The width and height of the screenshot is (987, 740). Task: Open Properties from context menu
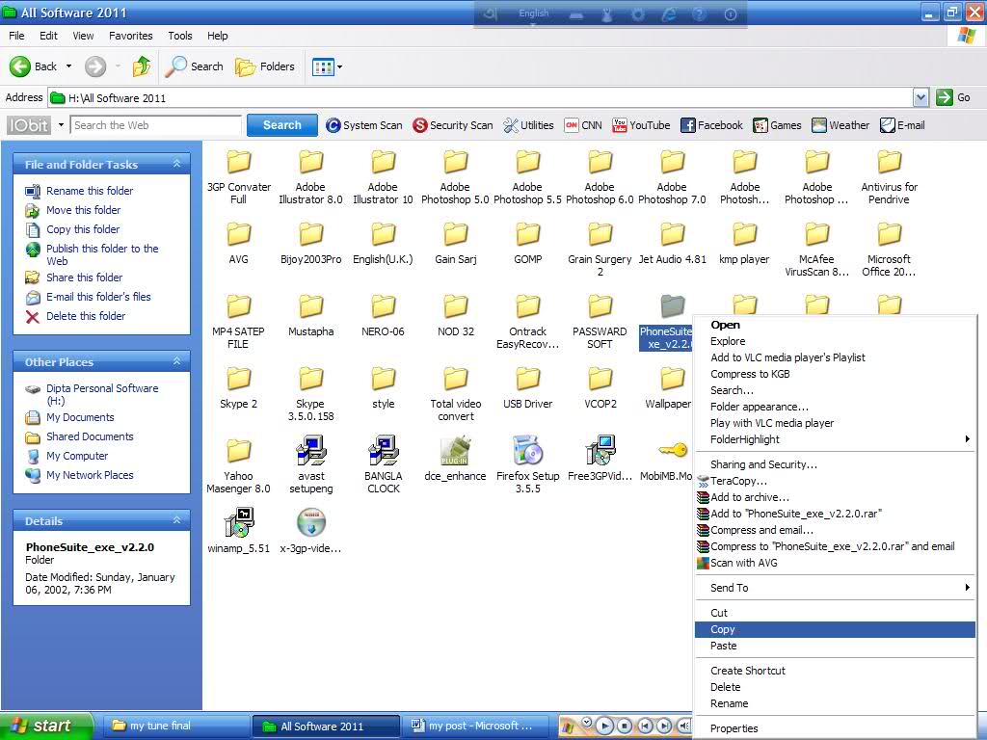[x=835, y=728]
